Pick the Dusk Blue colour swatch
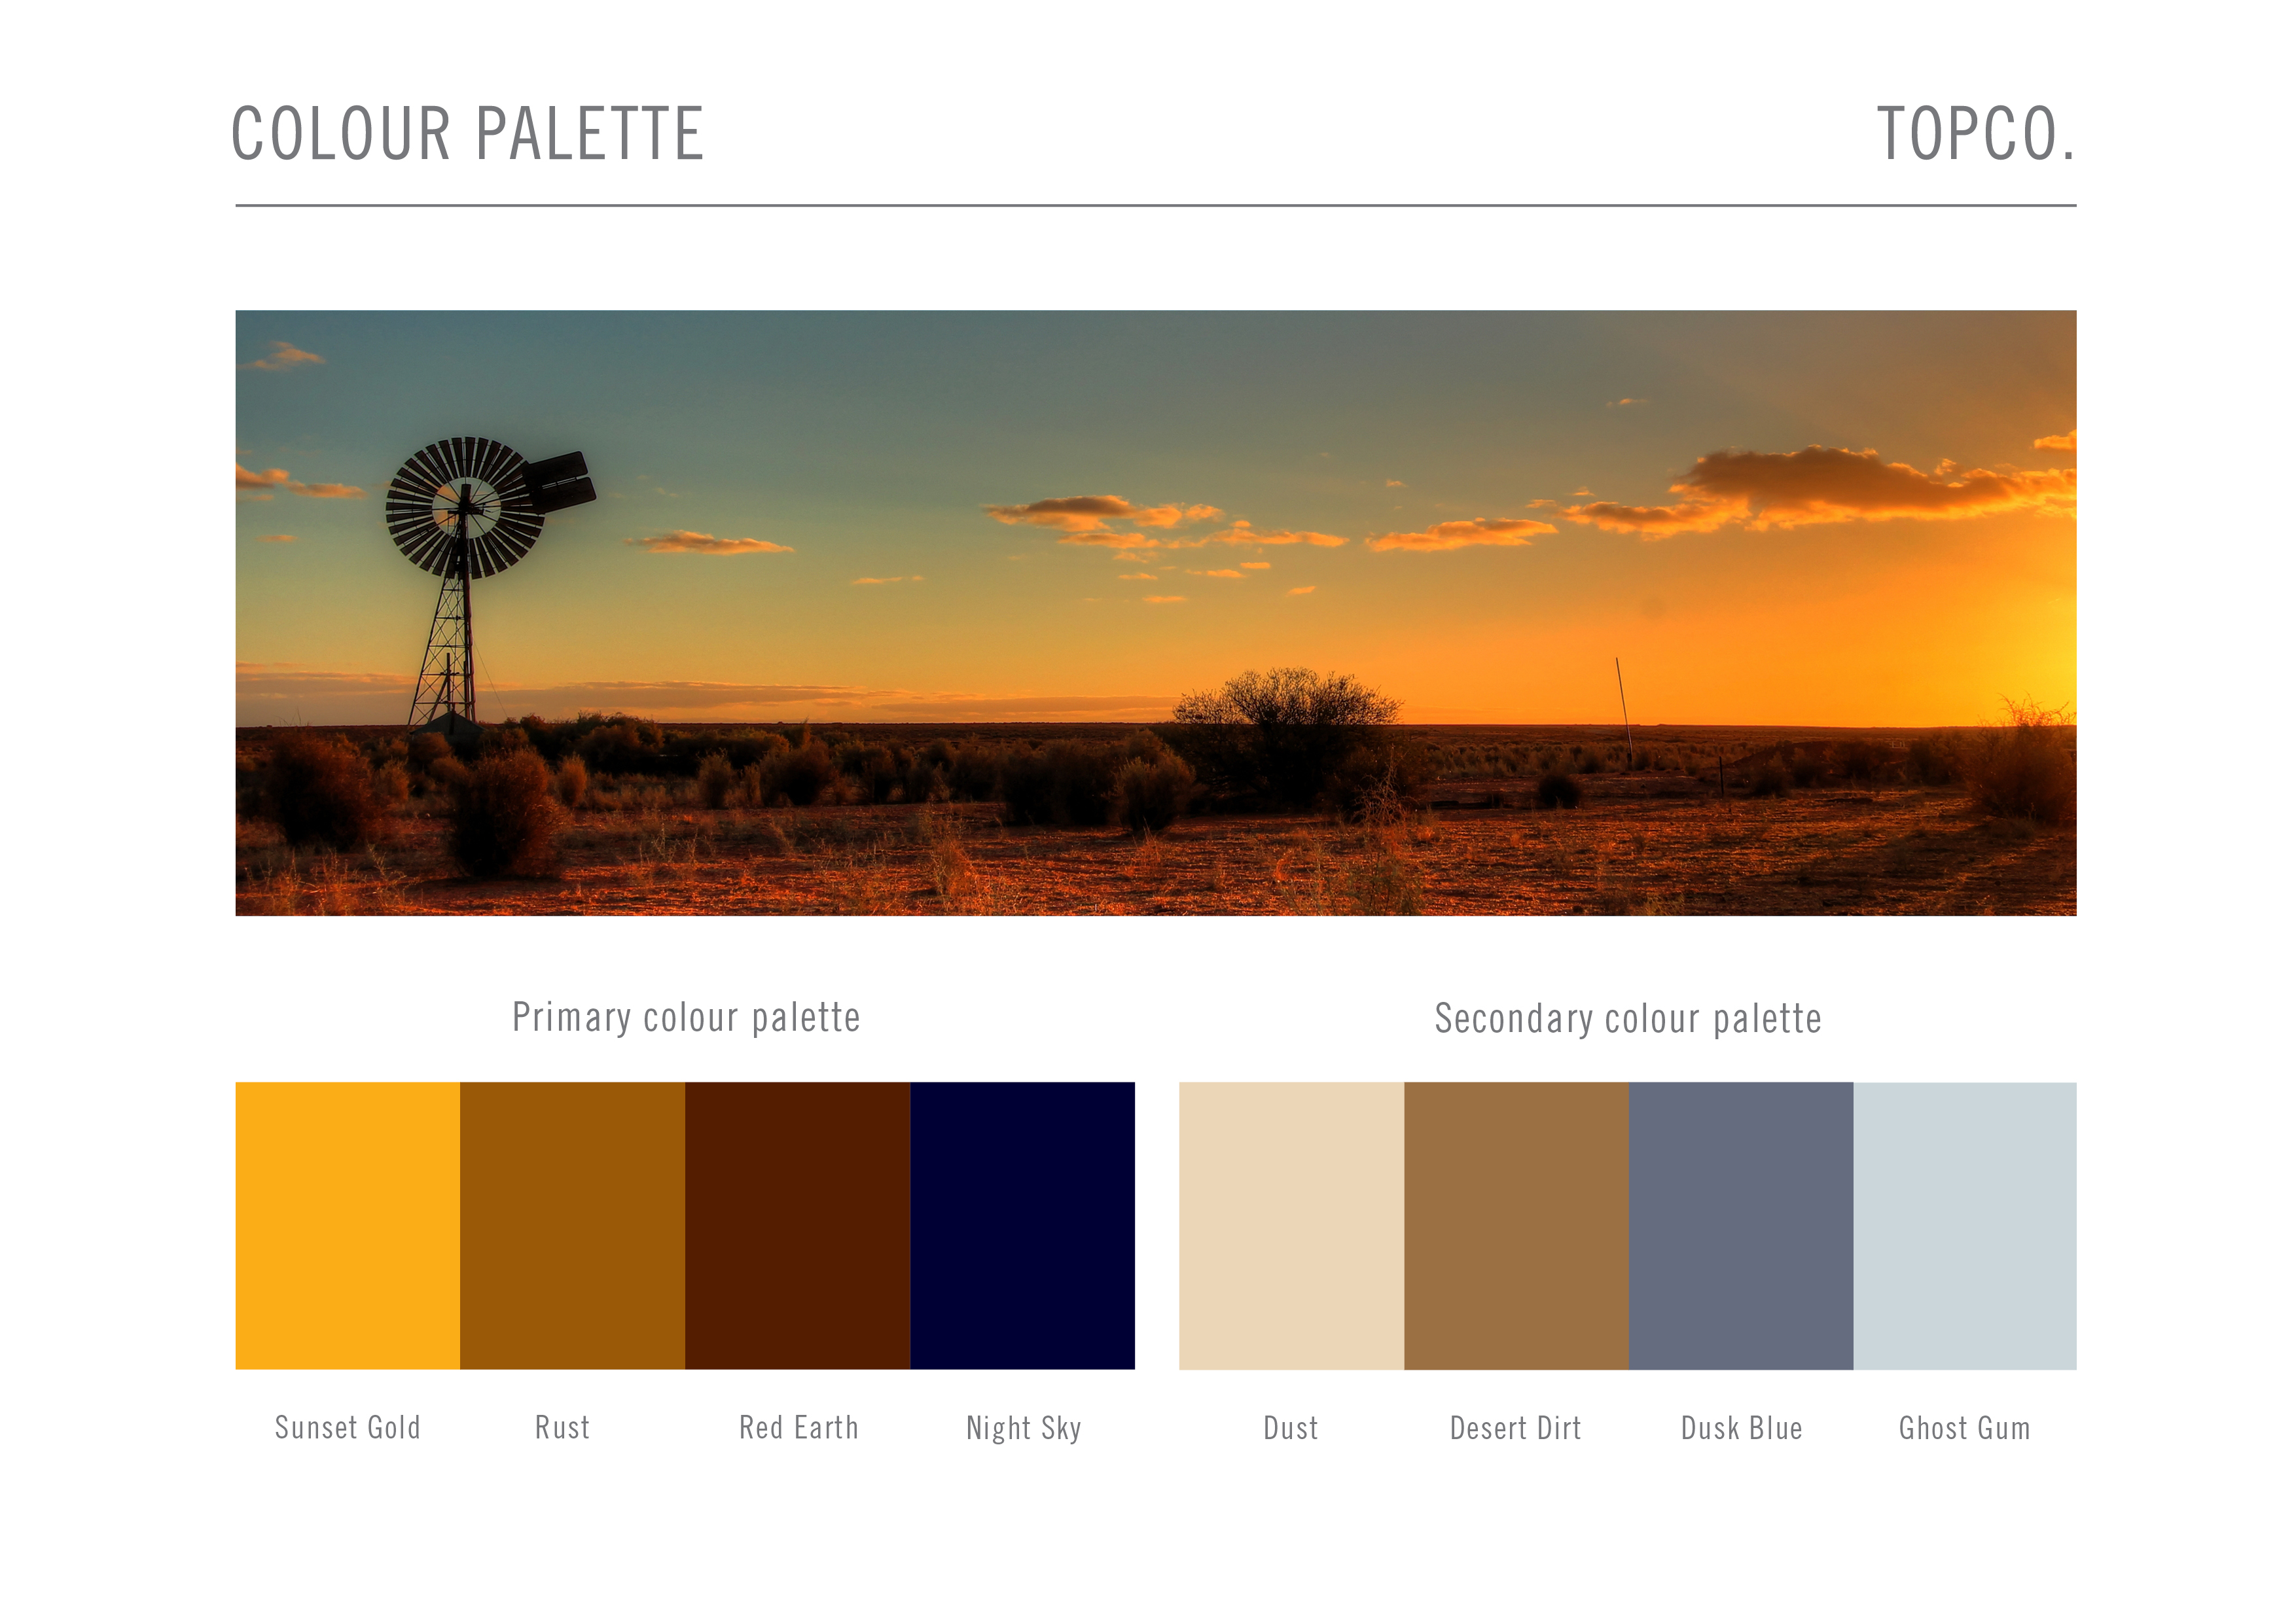The width and height of the screenshot is (2296, 1623). pos(1740,1225)
